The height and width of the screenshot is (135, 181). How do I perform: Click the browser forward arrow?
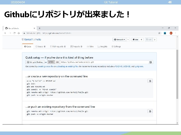[10, 33]
